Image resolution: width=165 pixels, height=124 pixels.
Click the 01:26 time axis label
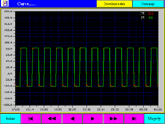coord(158,109)
